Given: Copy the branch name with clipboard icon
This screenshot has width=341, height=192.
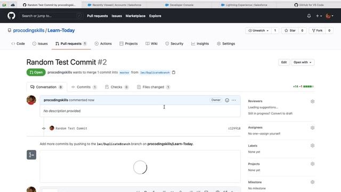Looking at the screenshot, I should click(174, 73).
